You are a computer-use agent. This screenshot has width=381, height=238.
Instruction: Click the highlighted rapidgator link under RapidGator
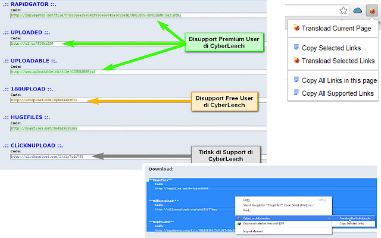[195, 230]
